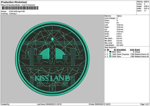Click the 'Color changes:' label

pos(110,18)
